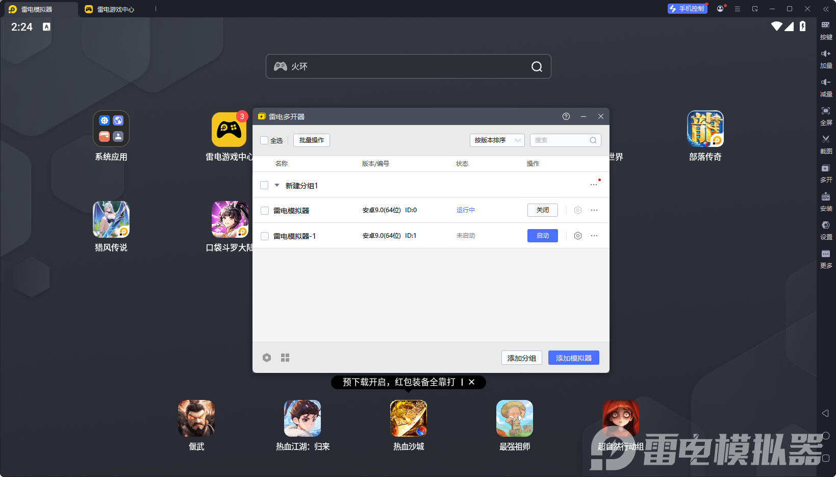Take a screenshot with the 截图 tool
The height and width of the screenshot is (477, 836).
point(826,144)
